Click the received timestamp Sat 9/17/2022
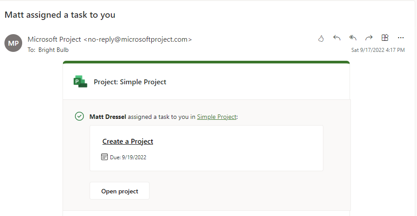417x216 pixels. (378, 50)
